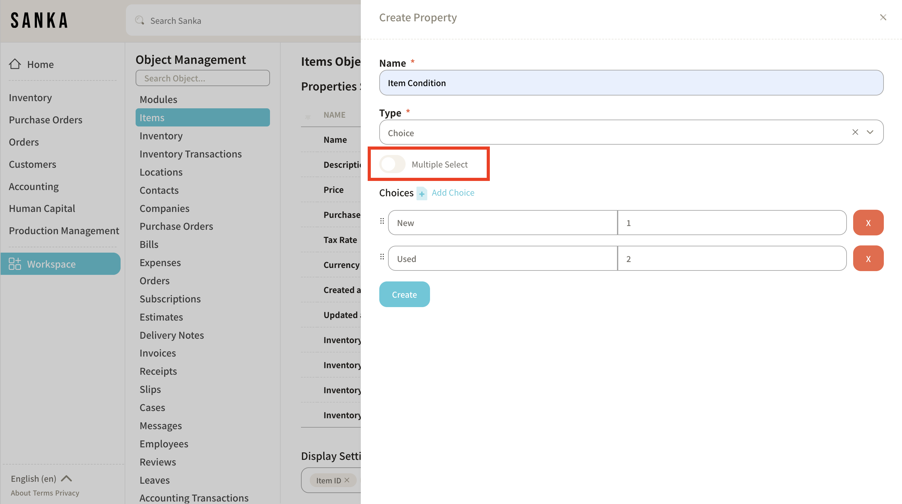Click the Create button

404,294
